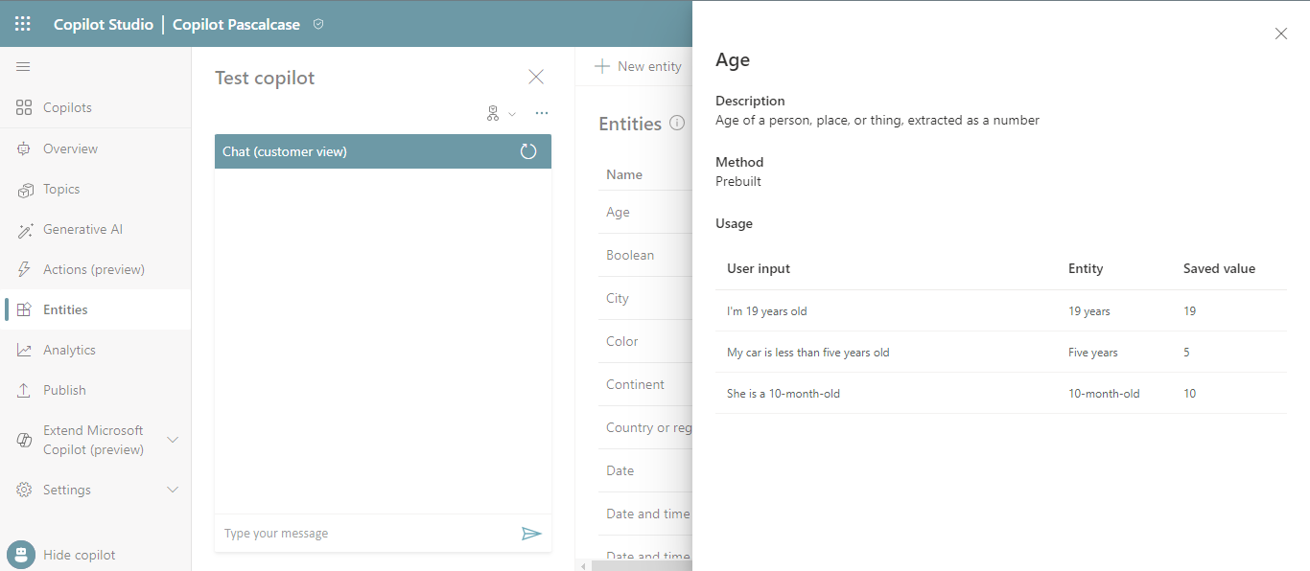Open the Generative AI page

point(82,229)
